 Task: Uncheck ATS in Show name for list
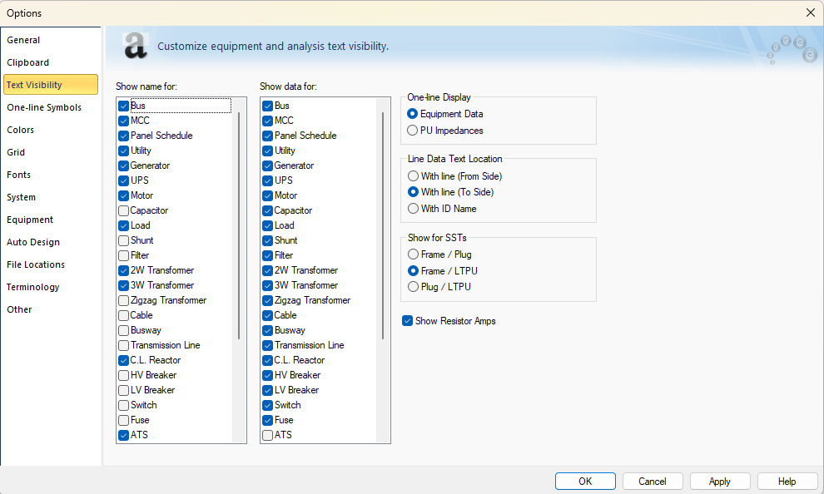coord(123,435)
